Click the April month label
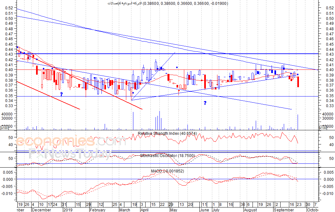Viewport: 335px width, 212px height. (x=144, y=210)
